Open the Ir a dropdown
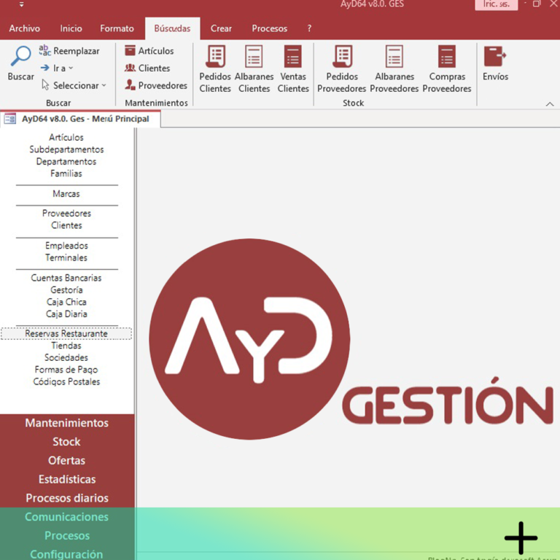 57,68
